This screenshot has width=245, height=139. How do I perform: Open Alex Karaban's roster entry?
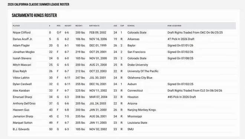pos(21,91)
